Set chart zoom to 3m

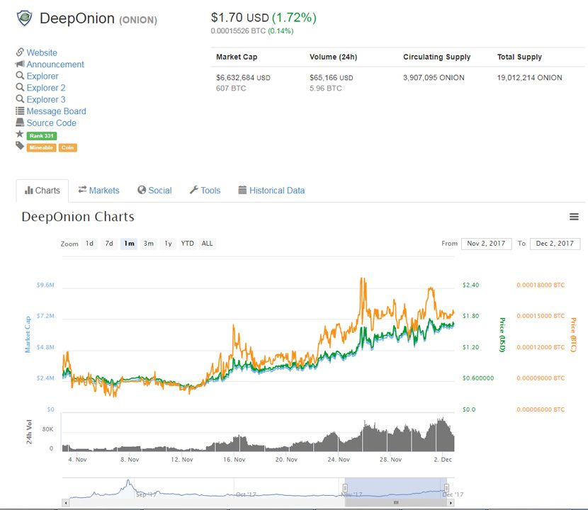(149, 244)
